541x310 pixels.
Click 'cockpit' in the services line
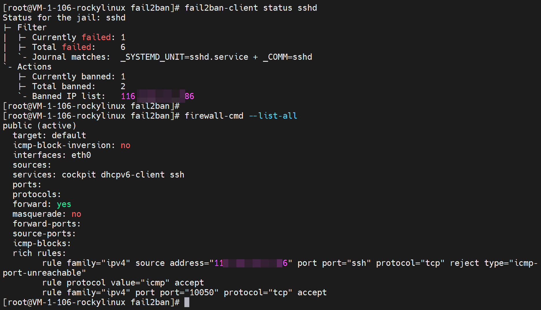(x=79, y=175)
